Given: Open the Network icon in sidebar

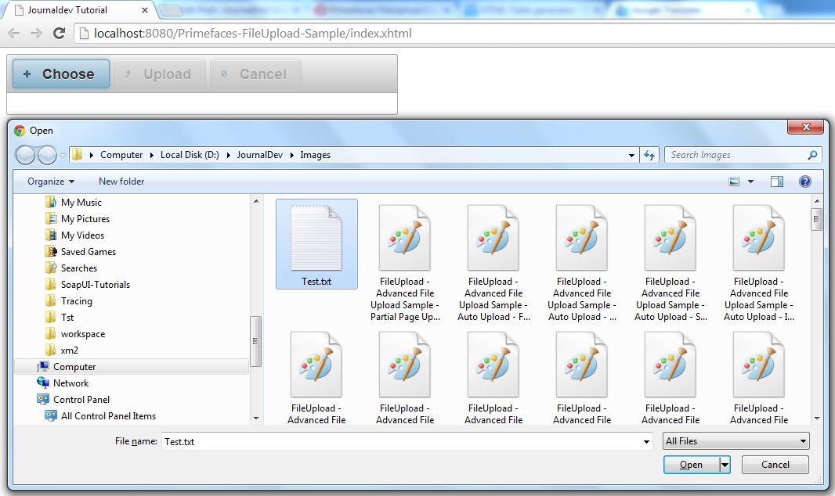Looking at the screenshot, I should tap(43, 383).
